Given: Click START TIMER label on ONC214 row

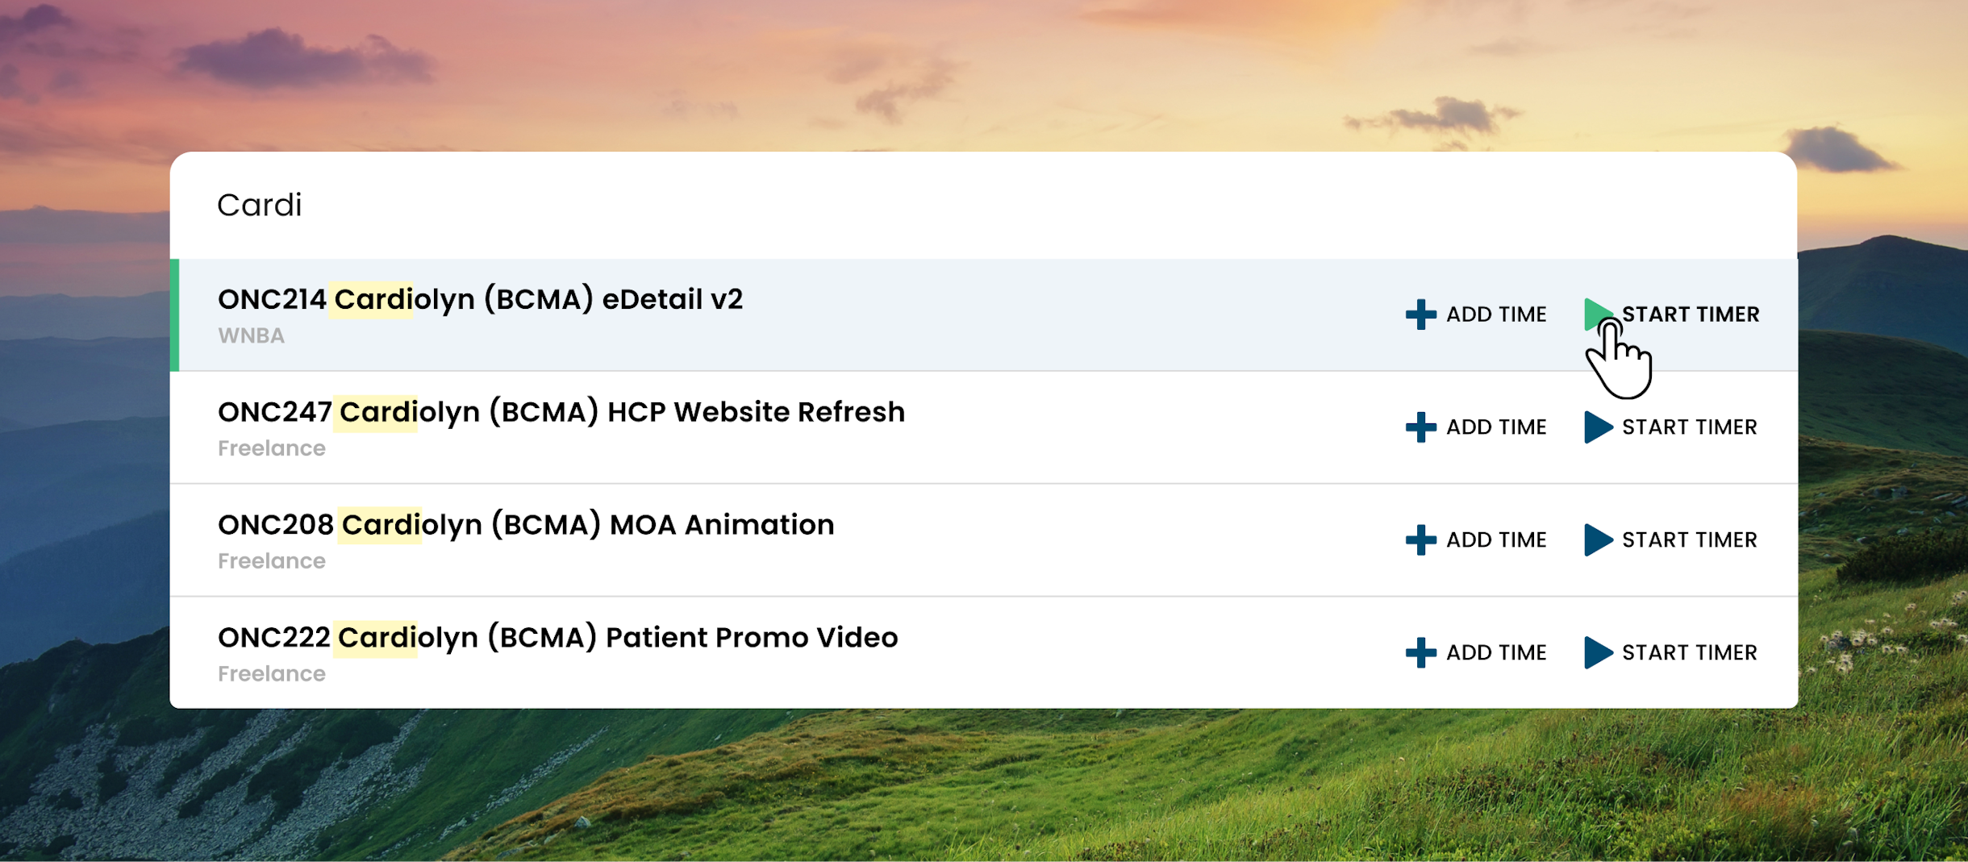Looking at the screenshot, I should tap(1691, 314).
